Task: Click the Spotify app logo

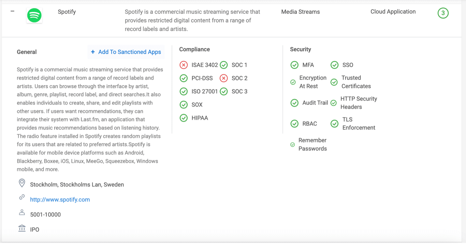Action: pyautogui.click(x=34, y=15)
